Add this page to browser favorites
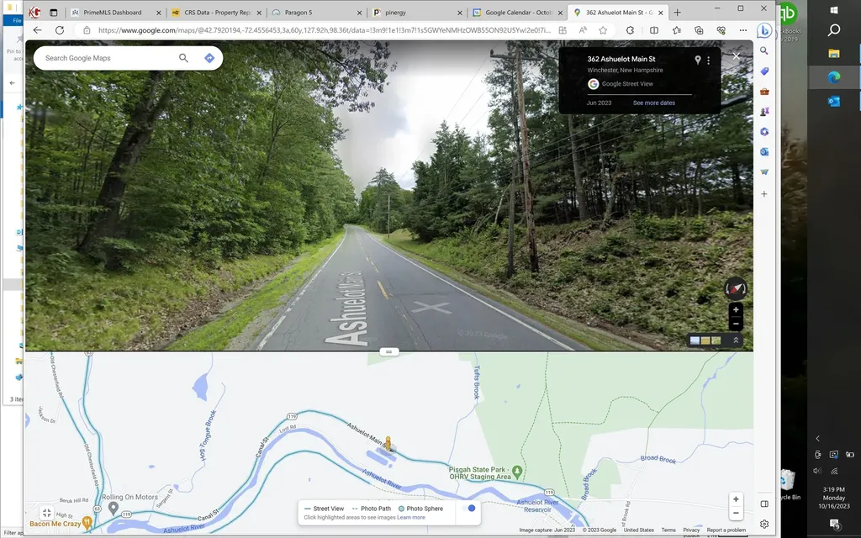Image resolution: width=861 pixels, height=538 pixels. [x=603, y=30]
